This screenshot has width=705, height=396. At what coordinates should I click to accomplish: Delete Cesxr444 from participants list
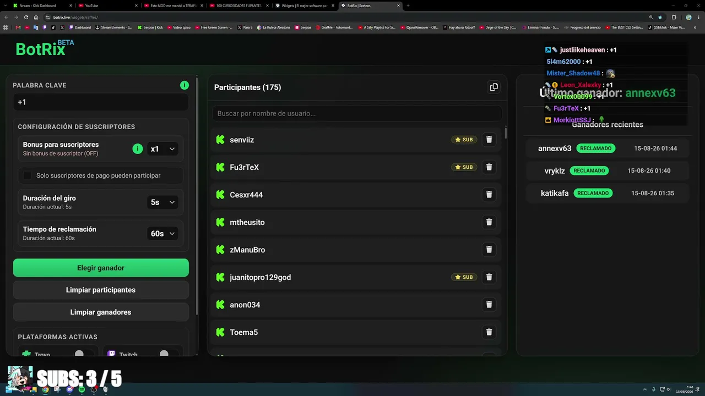[x=489, y=195]
